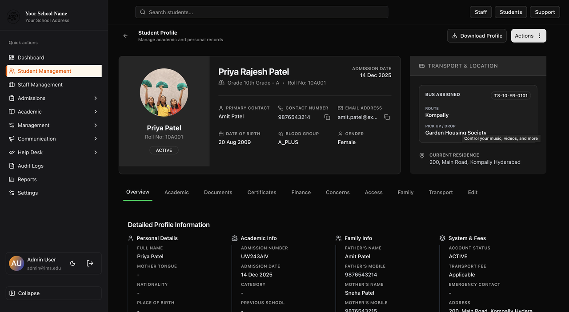The width and height of the screenshot is (569, 312).
Task: Open the Edit tab
Action: 473,193
